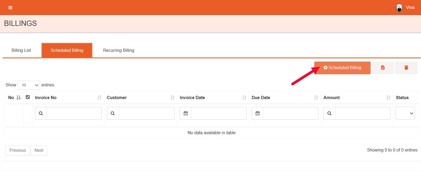Open the Status filter dropdown

point(405,113)
